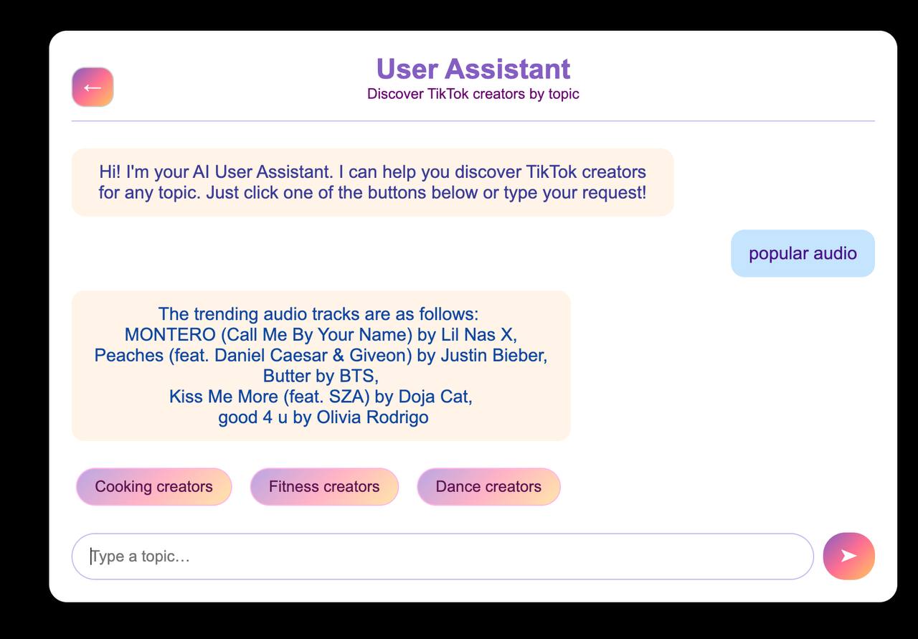Screen dimensions: 918x639
Task: Pick the Dance creators suggestion
Action: coord(488,486)
